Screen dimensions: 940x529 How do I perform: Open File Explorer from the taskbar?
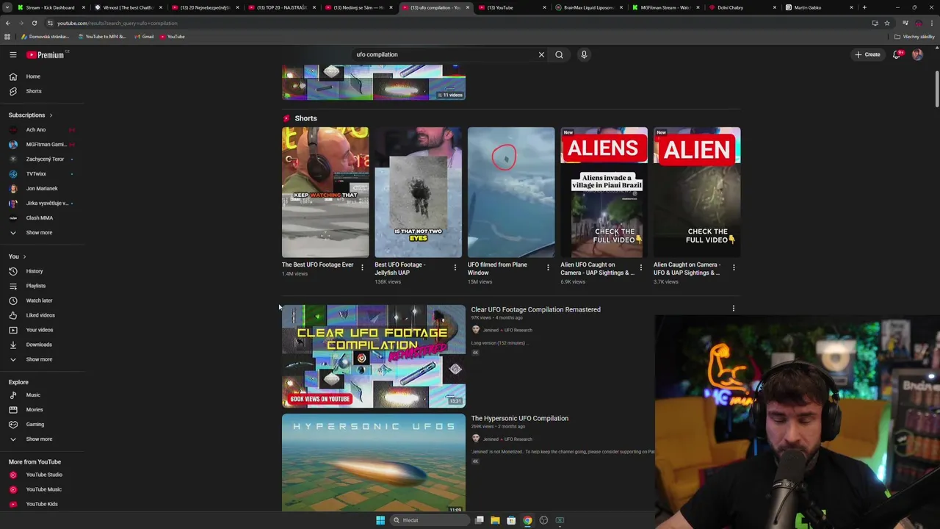[495, 520]
